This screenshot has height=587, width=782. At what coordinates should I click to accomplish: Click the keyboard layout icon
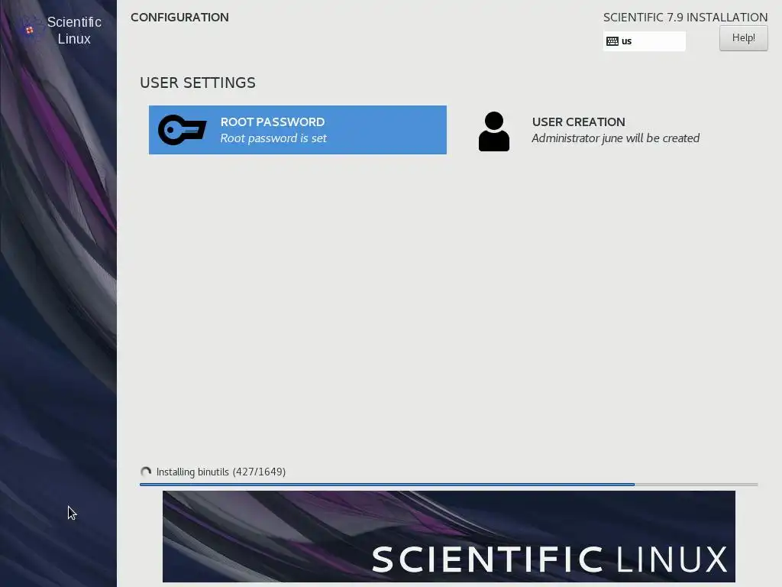click(612, 41)
